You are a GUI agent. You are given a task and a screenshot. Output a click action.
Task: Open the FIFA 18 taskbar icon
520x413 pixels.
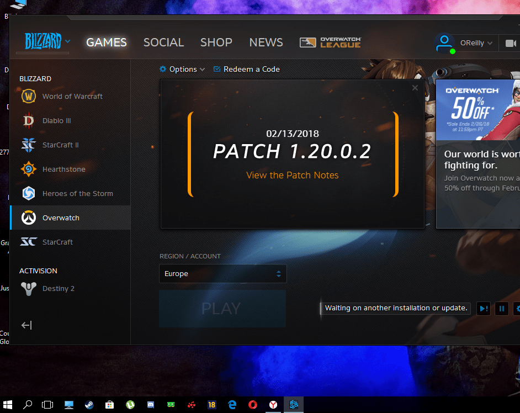point(211,405)
